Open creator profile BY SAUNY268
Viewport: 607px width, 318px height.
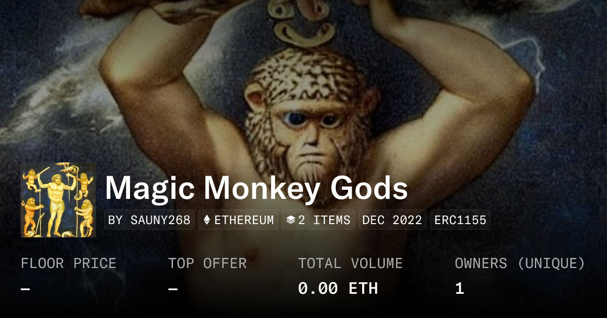[x=149, y=220]
